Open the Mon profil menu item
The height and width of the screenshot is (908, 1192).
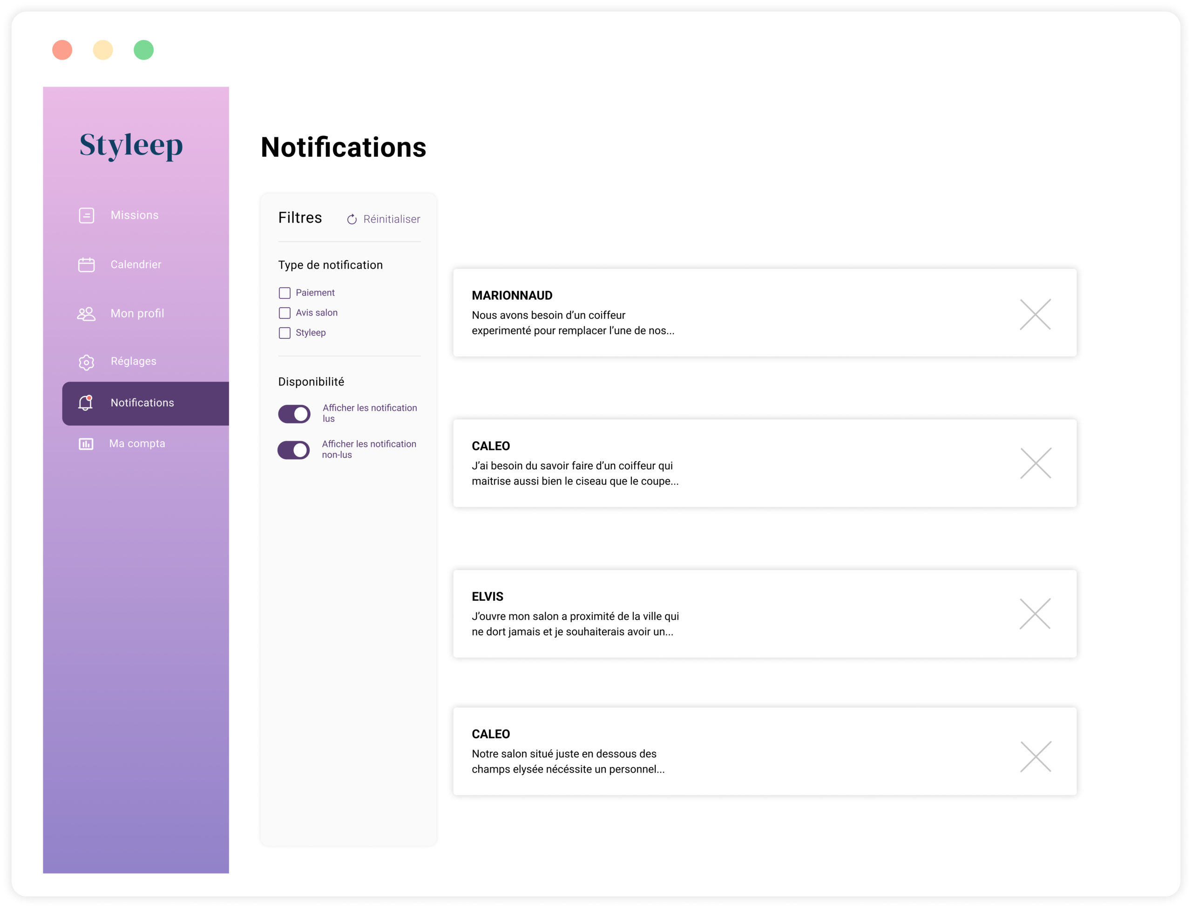click(x=137, y=314)
